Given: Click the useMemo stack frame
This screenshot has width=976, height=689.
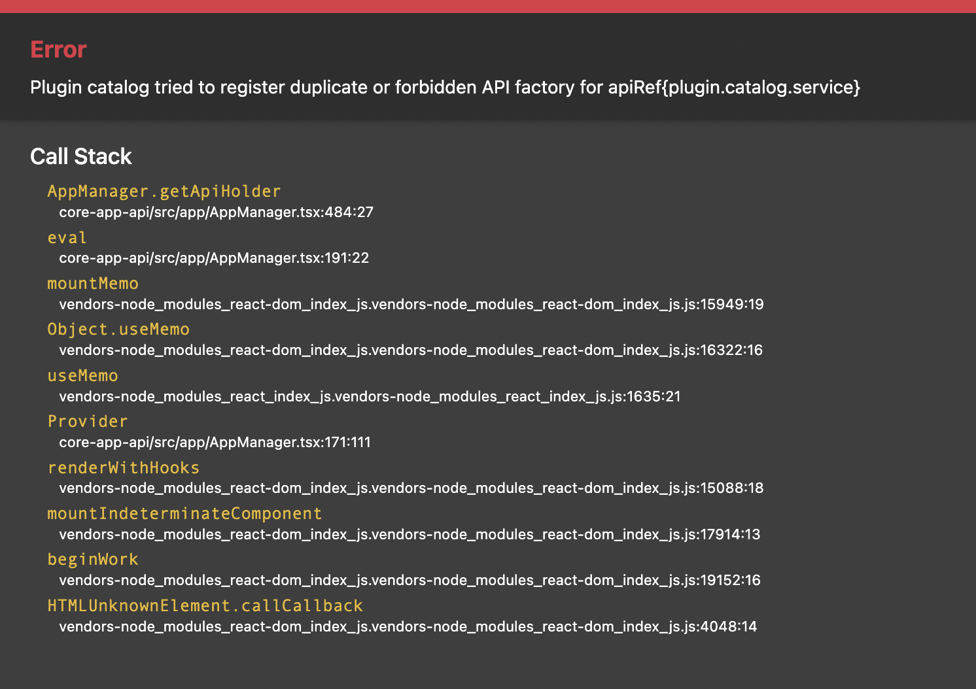Looking at the screenshot, I should point(82,375).
